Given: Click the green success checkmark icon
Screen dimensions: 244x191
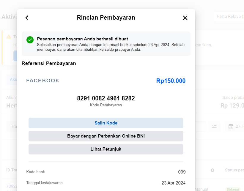Looking at the screenshot, I should pyautogui.click(x=30, y=40).
